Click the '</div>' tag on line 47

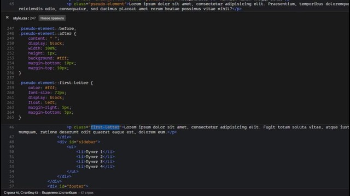click(x=65, y=137)
